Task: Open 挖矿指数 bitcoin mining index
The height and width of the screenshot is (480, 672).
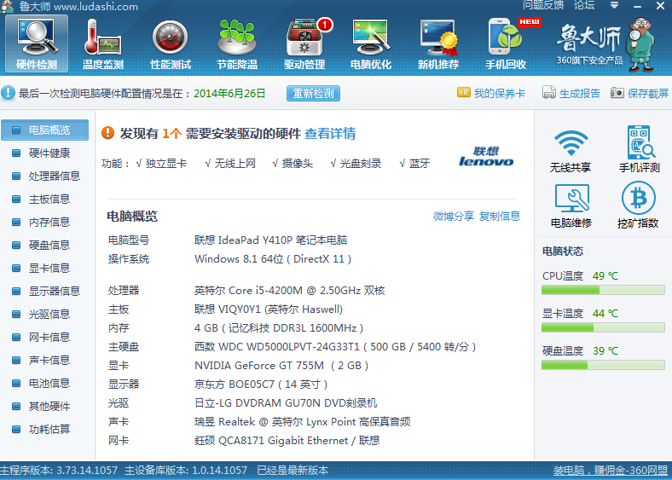Action: pos(638,205)
